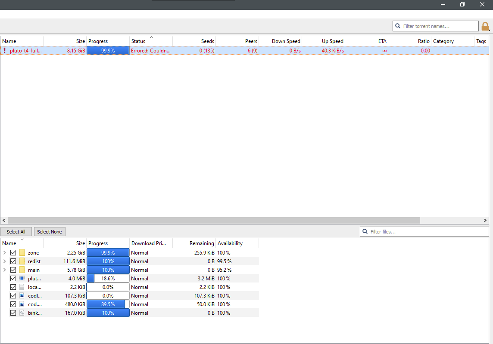This screenshot has height=344, width=493.
Task: Toggle checkbox for the codl... file
Action: click(x=13, y=296)
